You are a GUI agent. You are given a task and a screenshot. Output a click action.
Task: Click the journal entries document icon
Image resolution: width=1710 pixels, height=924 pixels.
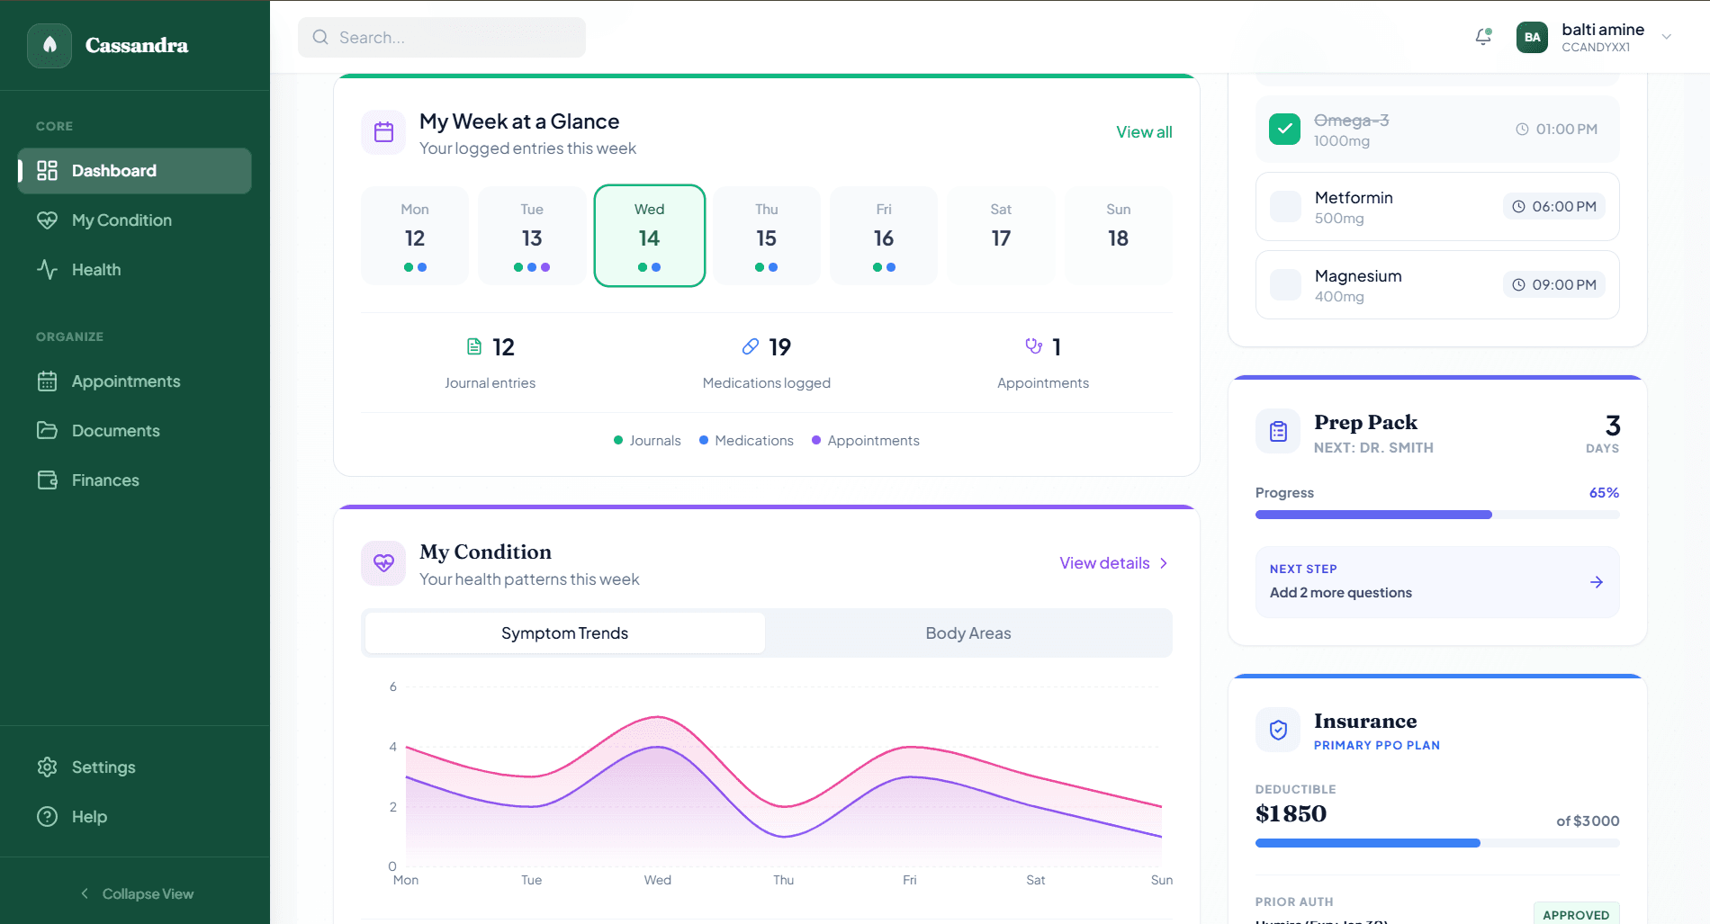[x=474, y=346]
